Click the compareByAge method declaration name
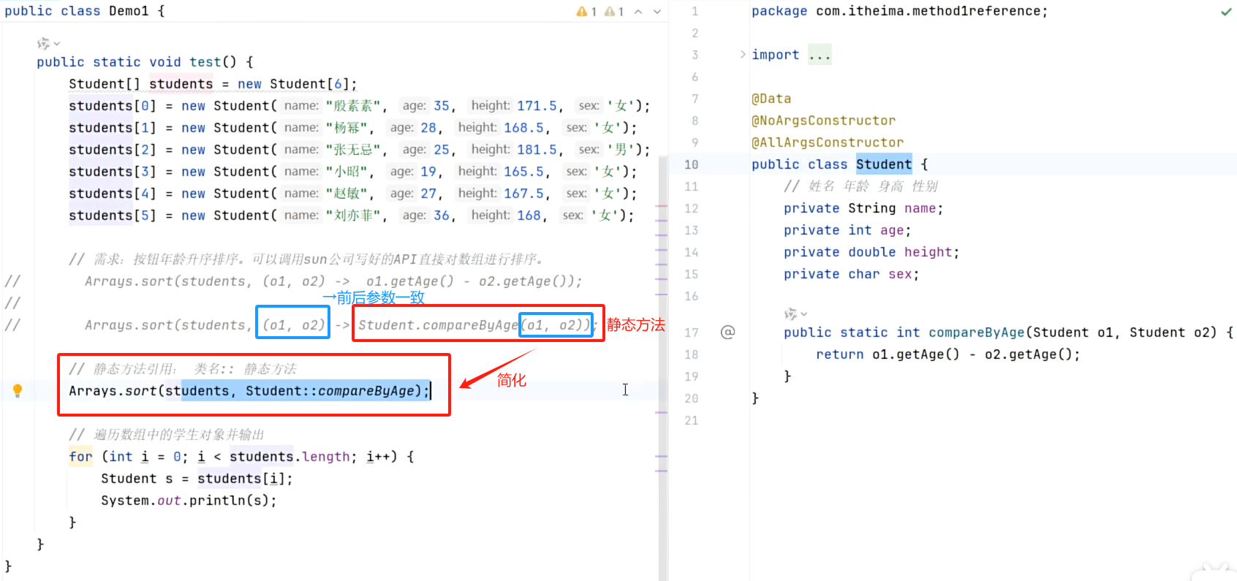Viewport: 1237px width, 581px height. tap(977, 333)
